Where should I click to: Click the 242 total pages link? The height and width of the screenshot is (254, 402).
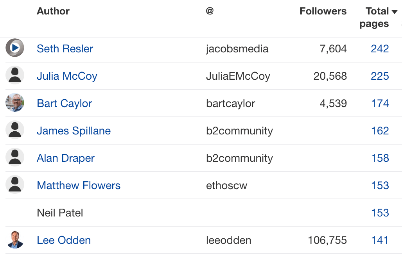tap(380, 48)
